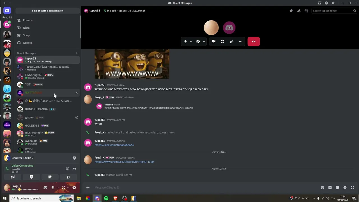Mute microphone in the call controls bar
The width and height of the screenshot is (359, 202).
(185, 42)
